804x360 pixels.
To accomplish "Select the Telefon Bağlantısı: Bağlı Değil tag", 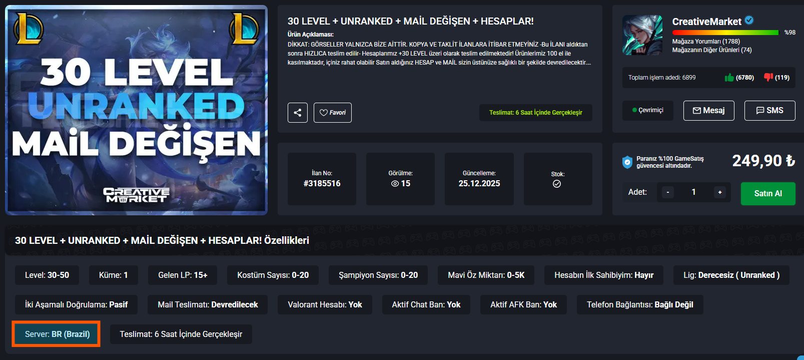I will (x=640, y=305).
